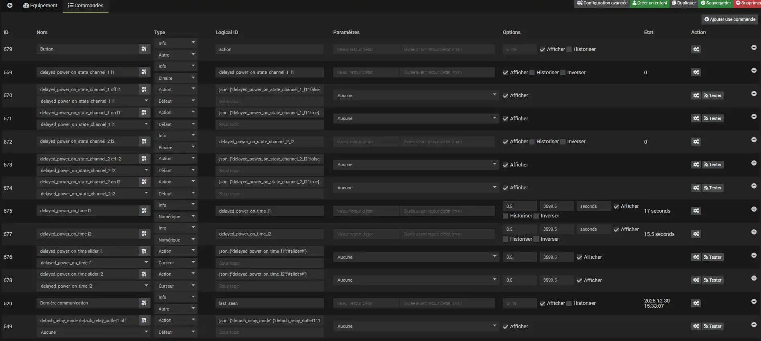Screen dimensions: 761x341
Task: Click icon picker for delayed_power_on_time l2
Action: coord(144,233)
